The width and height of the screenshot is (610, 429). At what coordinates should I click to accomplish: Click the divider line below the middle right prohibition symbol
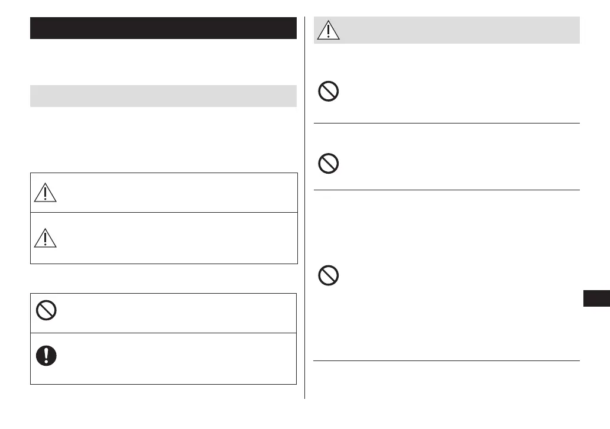pyautogui.click(x=446, y=190)
